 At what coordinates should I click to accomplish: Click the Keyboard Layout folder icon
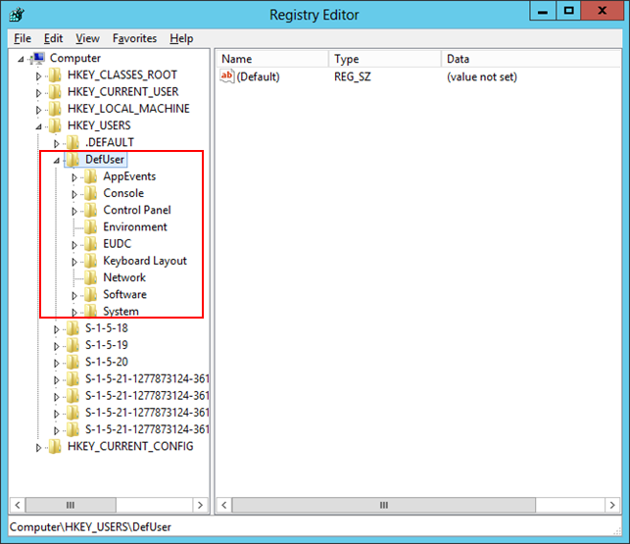click(91, 261)
